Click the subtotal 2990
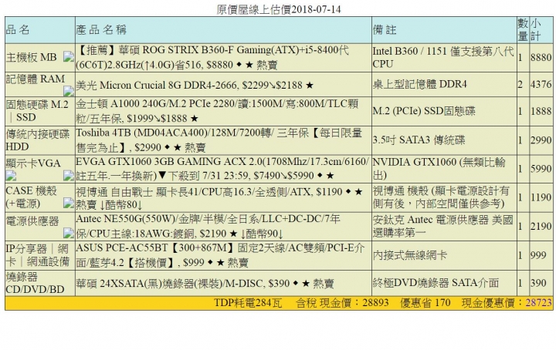 coord(541,140)
